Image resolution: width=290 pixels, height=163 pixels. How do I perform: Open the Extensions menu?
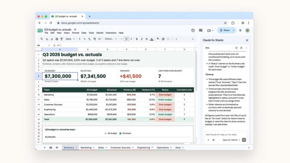pyautogui.click(x=111, y=33)
